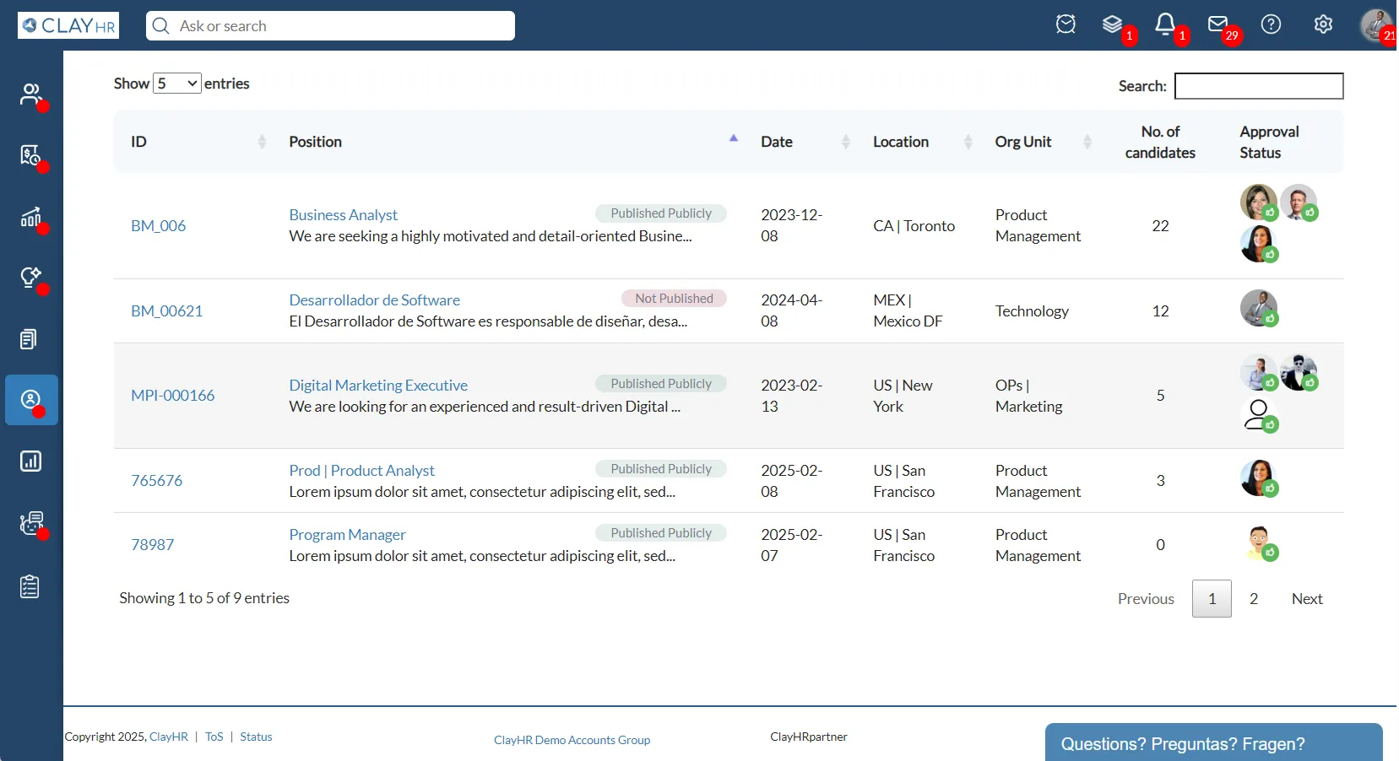Open the inbox mail icon showing 29
The image size is (1399, 761).
(1219, 25)
